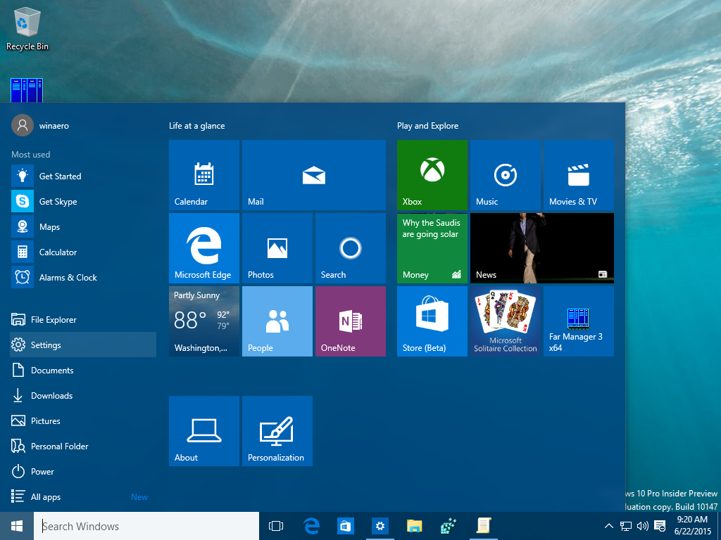Launch Far Manager 3 x64
This screenshot has height=540, width=721.
[578, 320]
